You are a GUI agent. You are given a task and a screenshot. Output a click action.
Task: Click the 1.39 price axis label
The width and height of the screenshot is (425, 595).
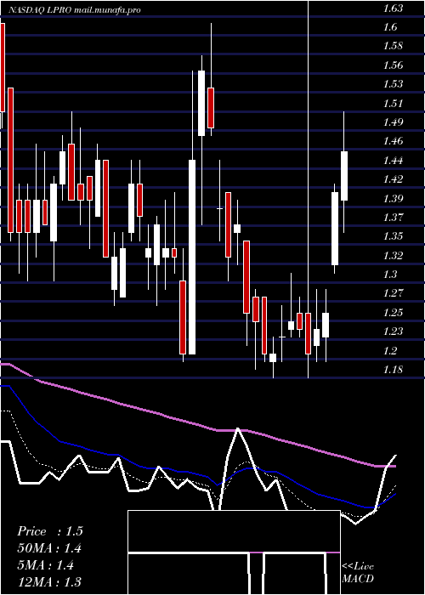(393, 198)
